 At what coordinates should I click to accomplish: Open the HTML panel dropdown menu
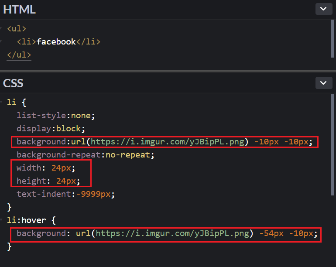324,9
